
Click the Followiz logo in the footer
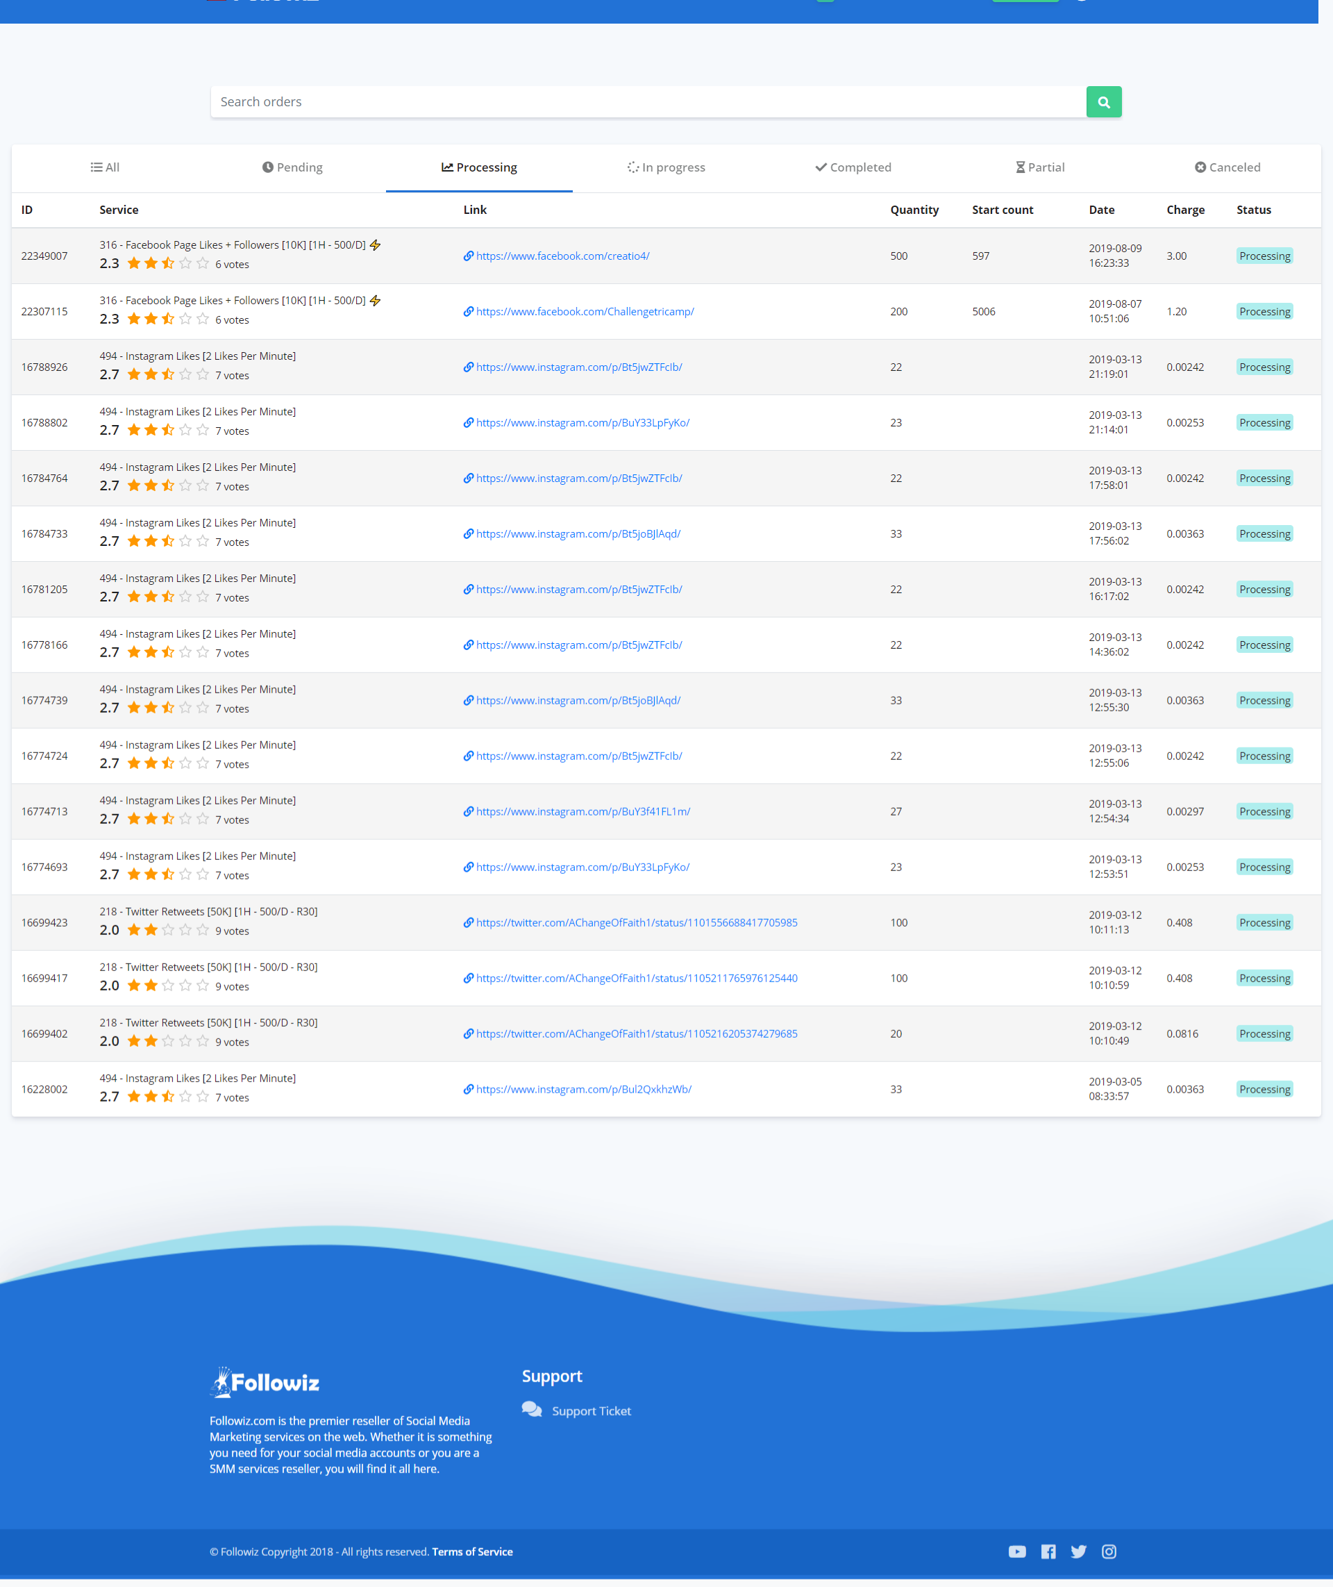click(265, 1382)
